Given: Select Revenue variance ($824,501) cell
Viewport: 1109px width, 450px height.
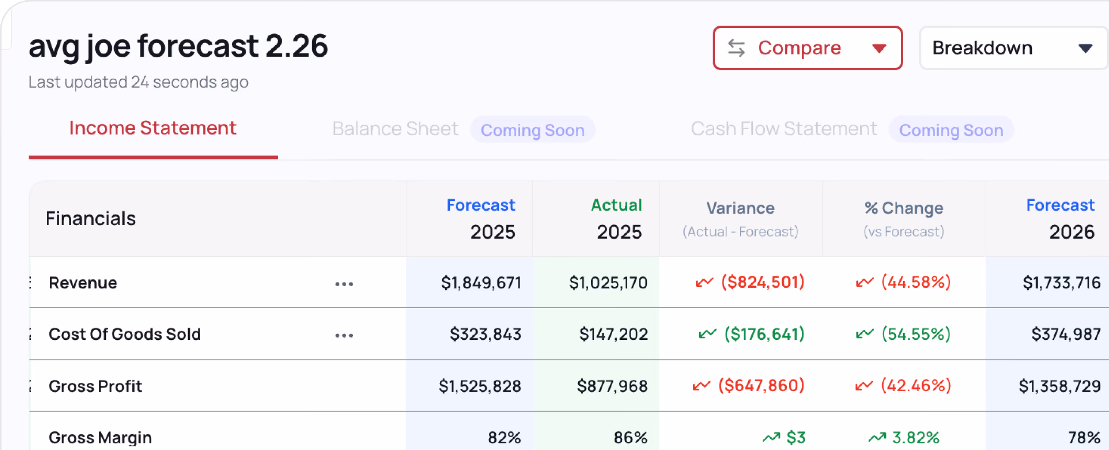Looking at the screenshot, I should (762, 282).
